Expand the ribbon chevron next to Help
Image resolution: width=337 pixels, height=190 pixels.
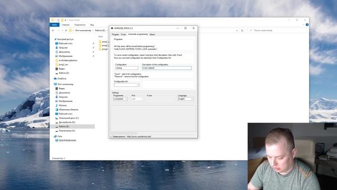pos(303,25)
